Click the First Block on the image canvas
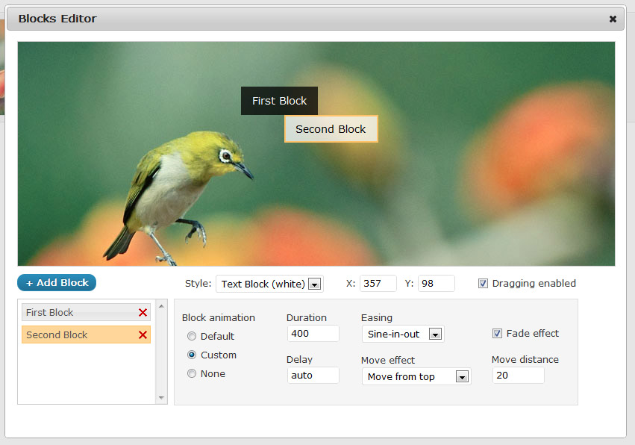Screen dimensions: 635x445 click(279, 101)
